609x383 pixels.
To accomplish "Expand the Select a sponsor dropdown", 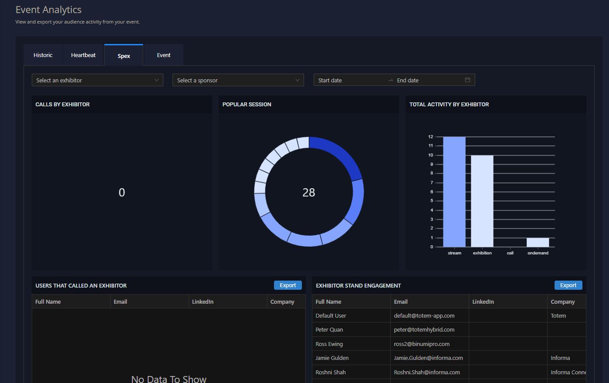I will coord(238,80).
